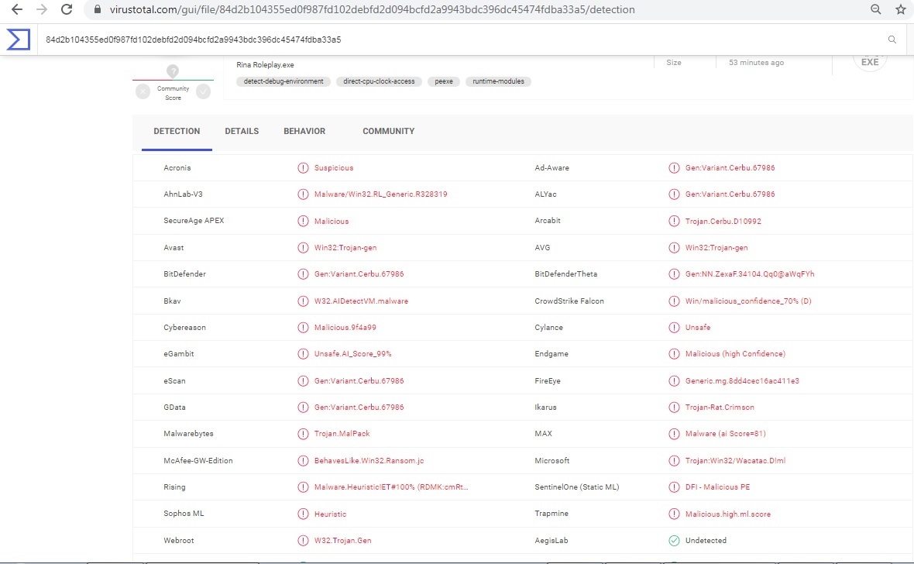The image size is (914, 564).
Task: Click the DFI - Malicious PE result
Action: [717, 487]
